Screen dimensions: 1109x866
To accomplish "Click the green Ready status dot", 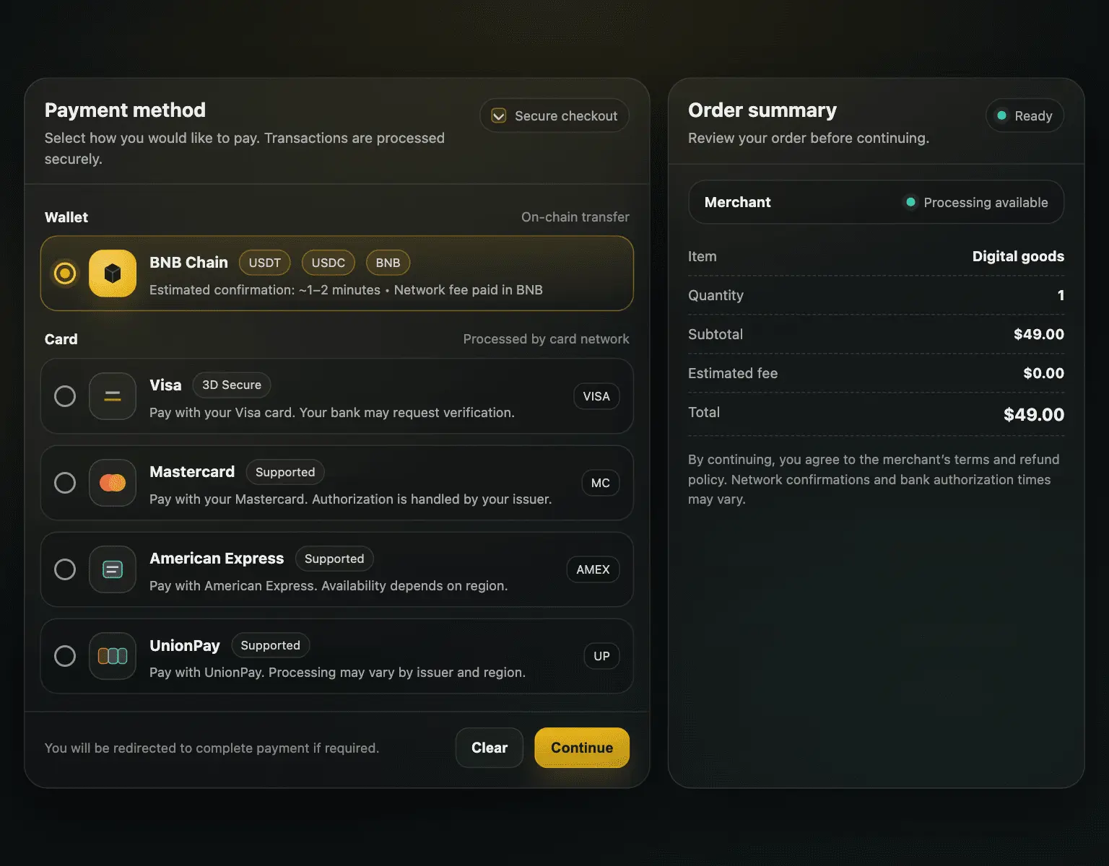I will [1001, 115].
